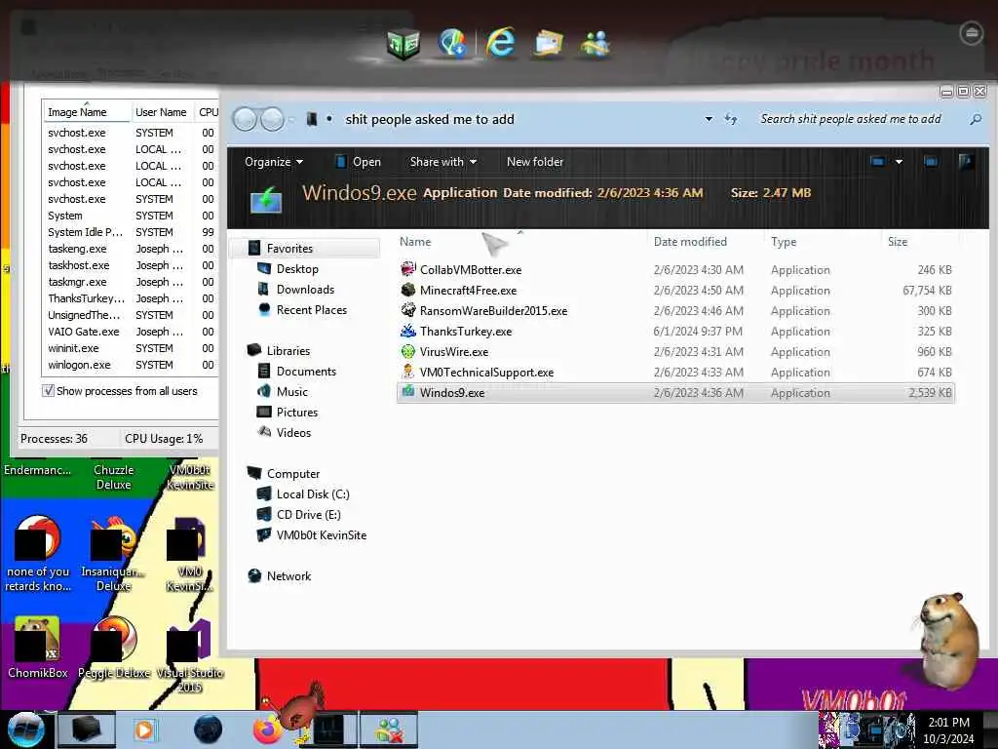Screen dimensions: 998x749
Task: Sort processes by User Name column
Action: tap(162, 112)
